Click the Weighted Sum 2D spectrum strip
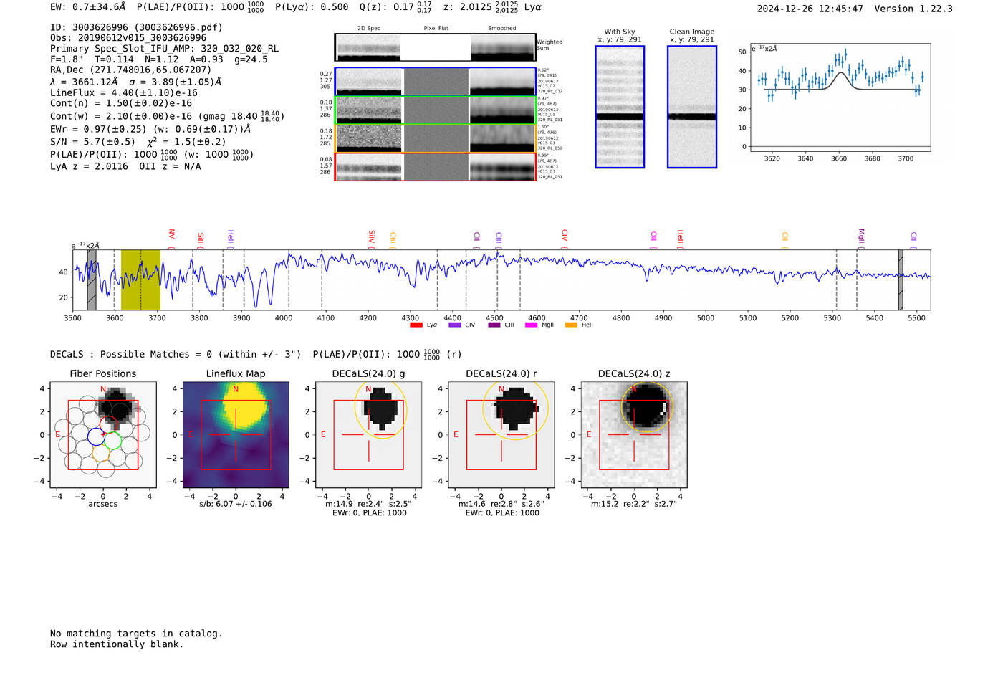The height and width of the screenshot is (683, 1003). tap(435, 47)
